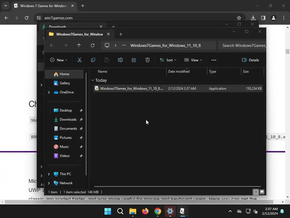The width and height of the screenshot is (290, 218).
Task: Refresh the Windows7Games folder view
Action: 93,45
